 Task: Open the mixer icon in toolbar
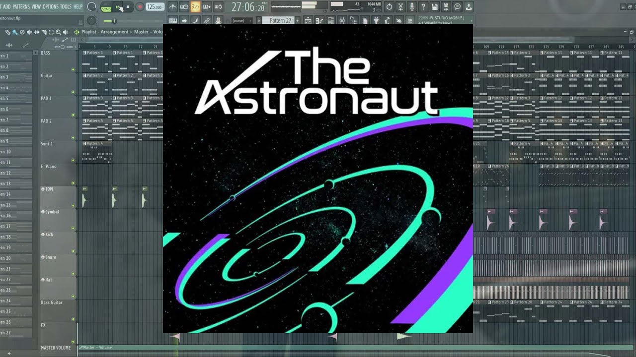click(x=342, y=20)
